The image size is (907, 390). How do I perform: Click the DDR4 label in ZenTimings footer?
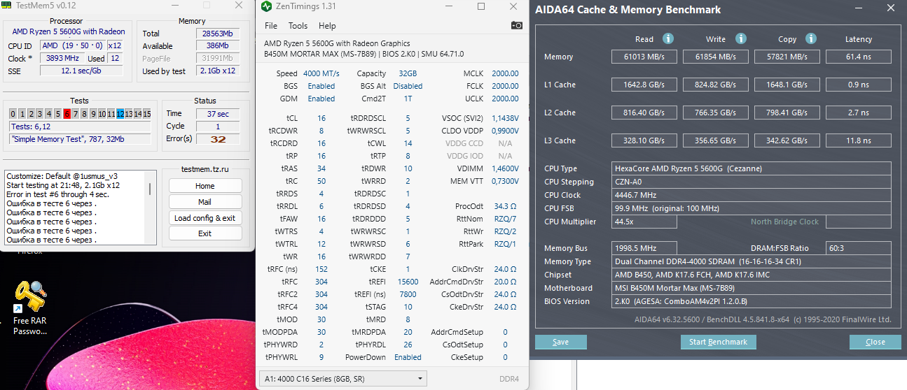pos(509,379)
